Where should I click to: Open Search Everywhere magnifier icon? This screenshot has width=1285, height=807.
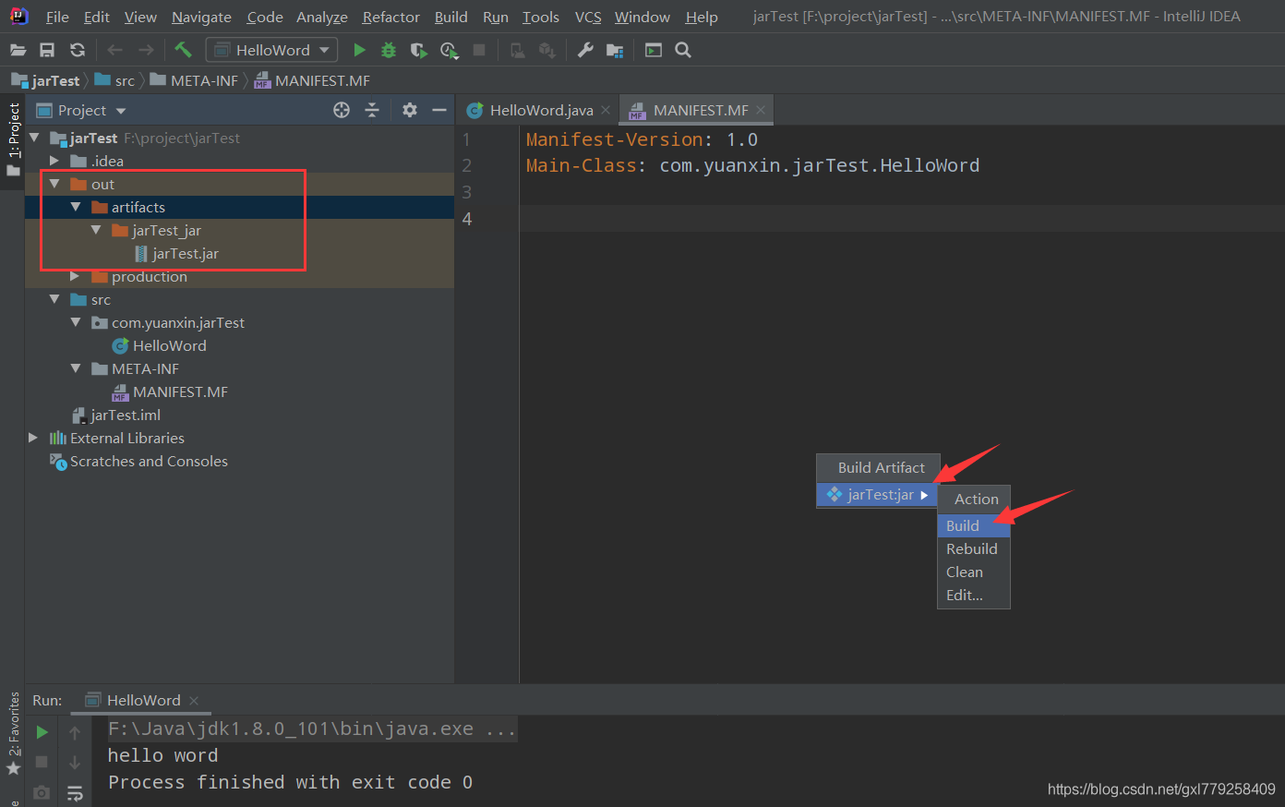683,50
